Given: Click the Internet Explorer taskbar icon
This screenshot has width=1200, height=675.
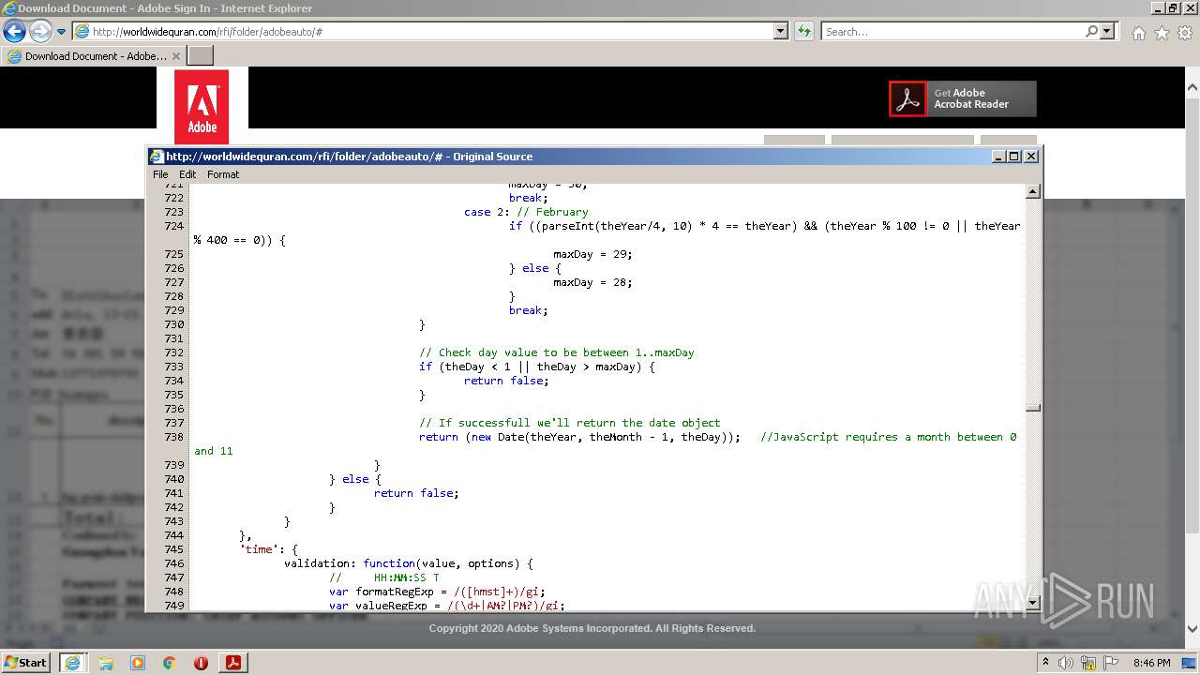Looking at the screenshot, I should click(72, 663).
